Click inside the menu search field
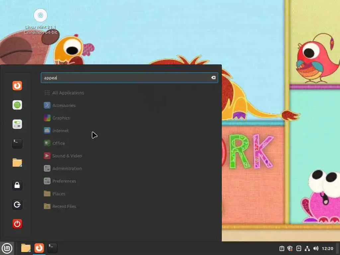 [x=129, y=78]
